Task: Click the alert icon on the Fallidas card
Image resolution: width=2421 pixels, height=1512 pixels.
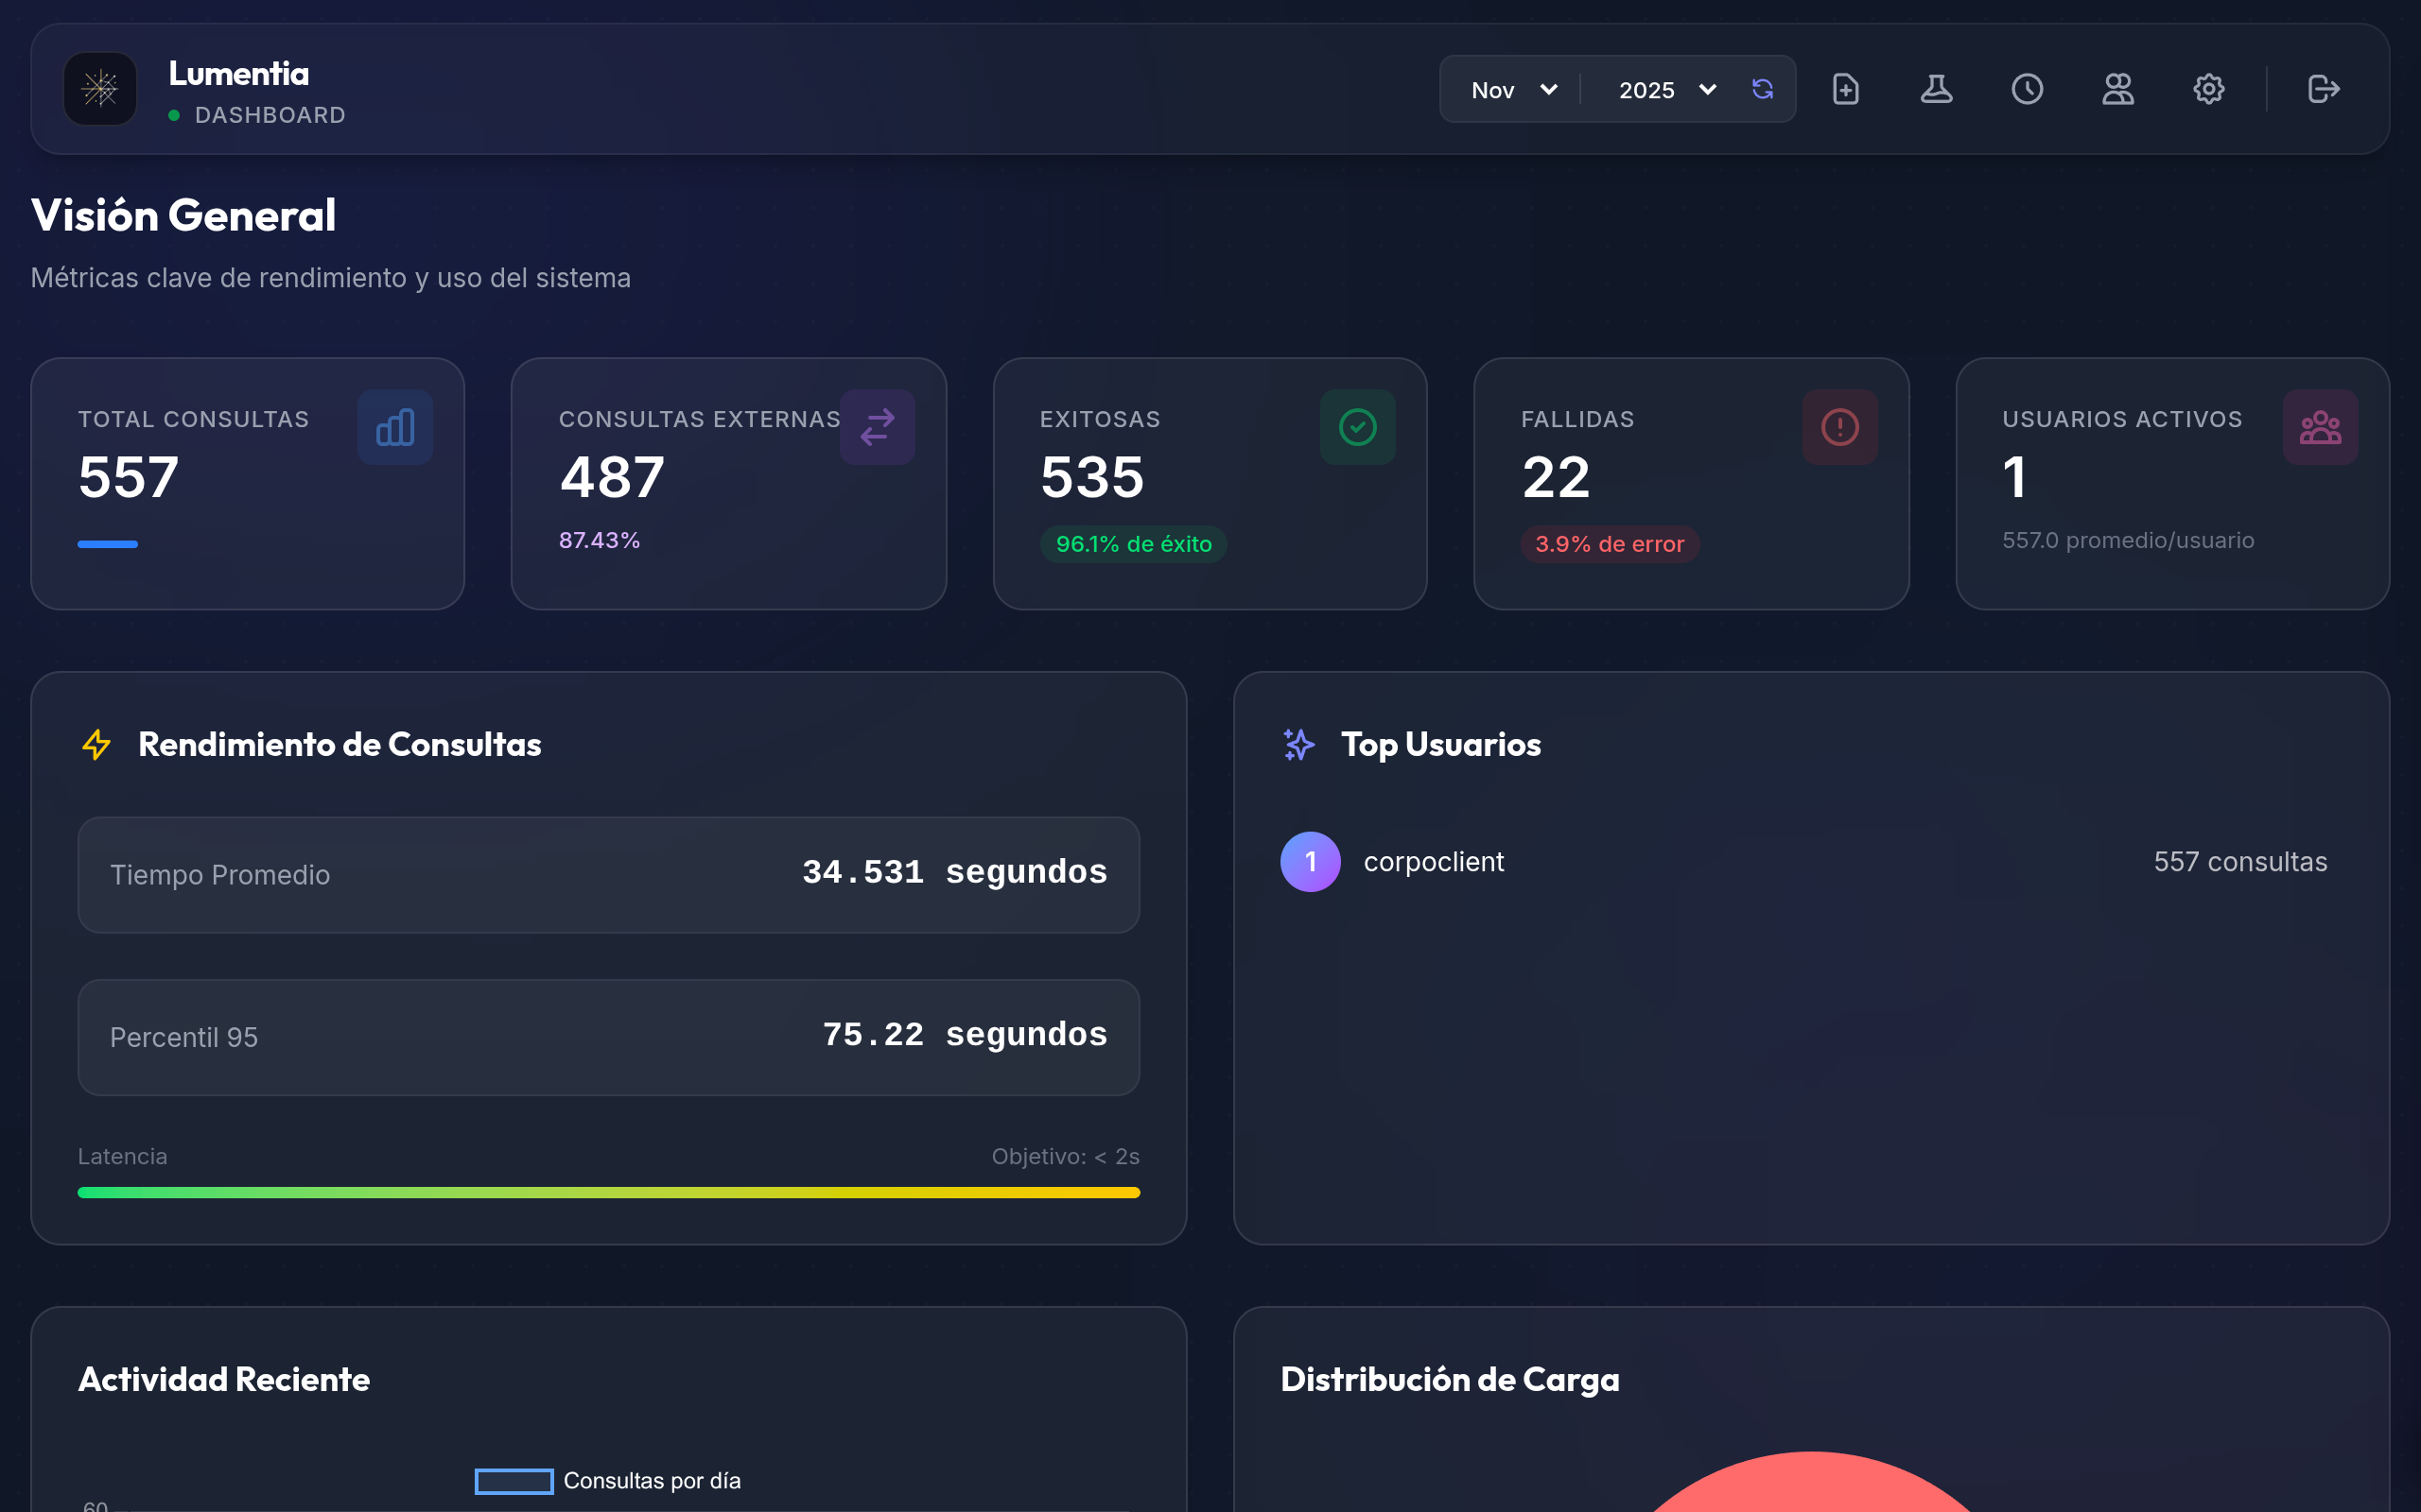Action: pos(1838,427)
